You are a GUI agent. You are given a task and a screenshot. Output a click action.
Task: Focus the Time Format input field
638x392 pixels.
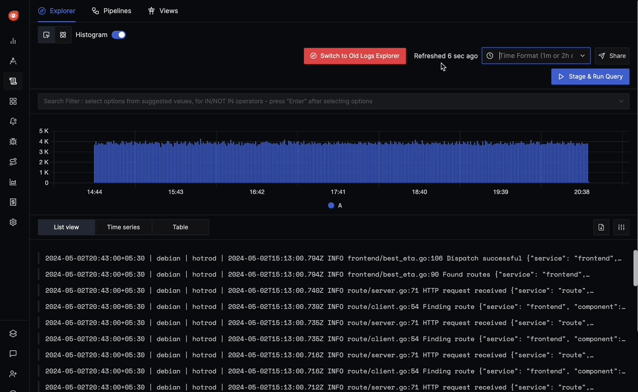coord(536,56)
